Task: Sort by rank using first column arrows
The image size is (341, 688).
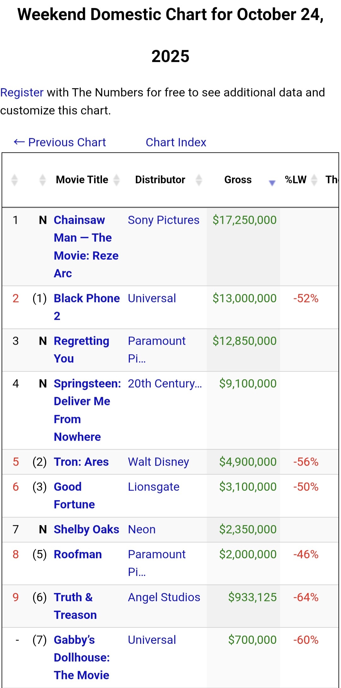Action: [15, 180]
